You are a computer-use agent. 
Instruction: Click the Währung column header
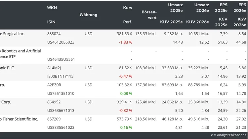coord(88,15)
